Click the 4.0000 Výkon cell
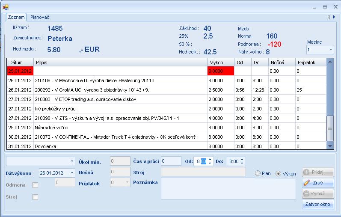The width and height of the screenshot is (341, 217). click(x=220, y=118)
